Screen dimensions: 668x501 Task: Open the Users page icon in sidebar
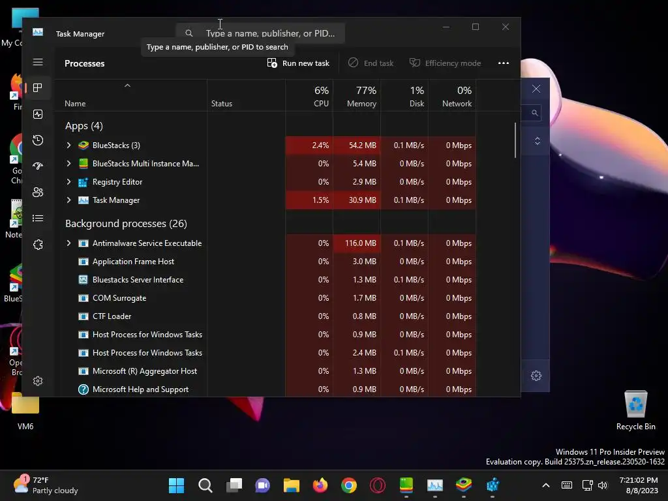point(37,192)
